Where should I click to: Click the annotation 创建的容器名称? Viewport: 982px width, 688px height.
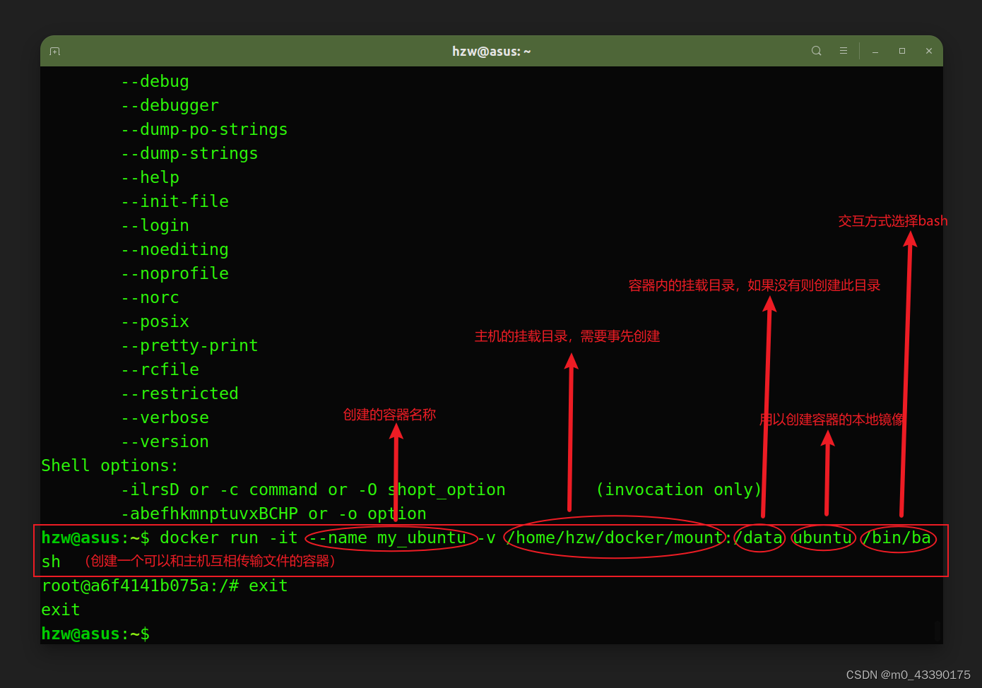389,415
